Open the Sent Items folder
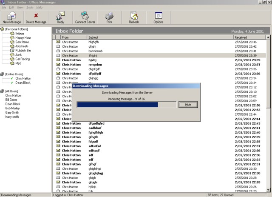The image size is (272, 197). point(23,42)
